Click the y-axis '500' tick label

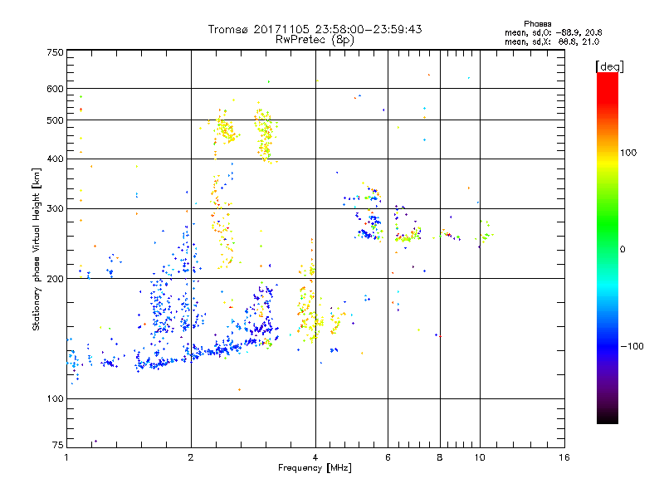56,120
